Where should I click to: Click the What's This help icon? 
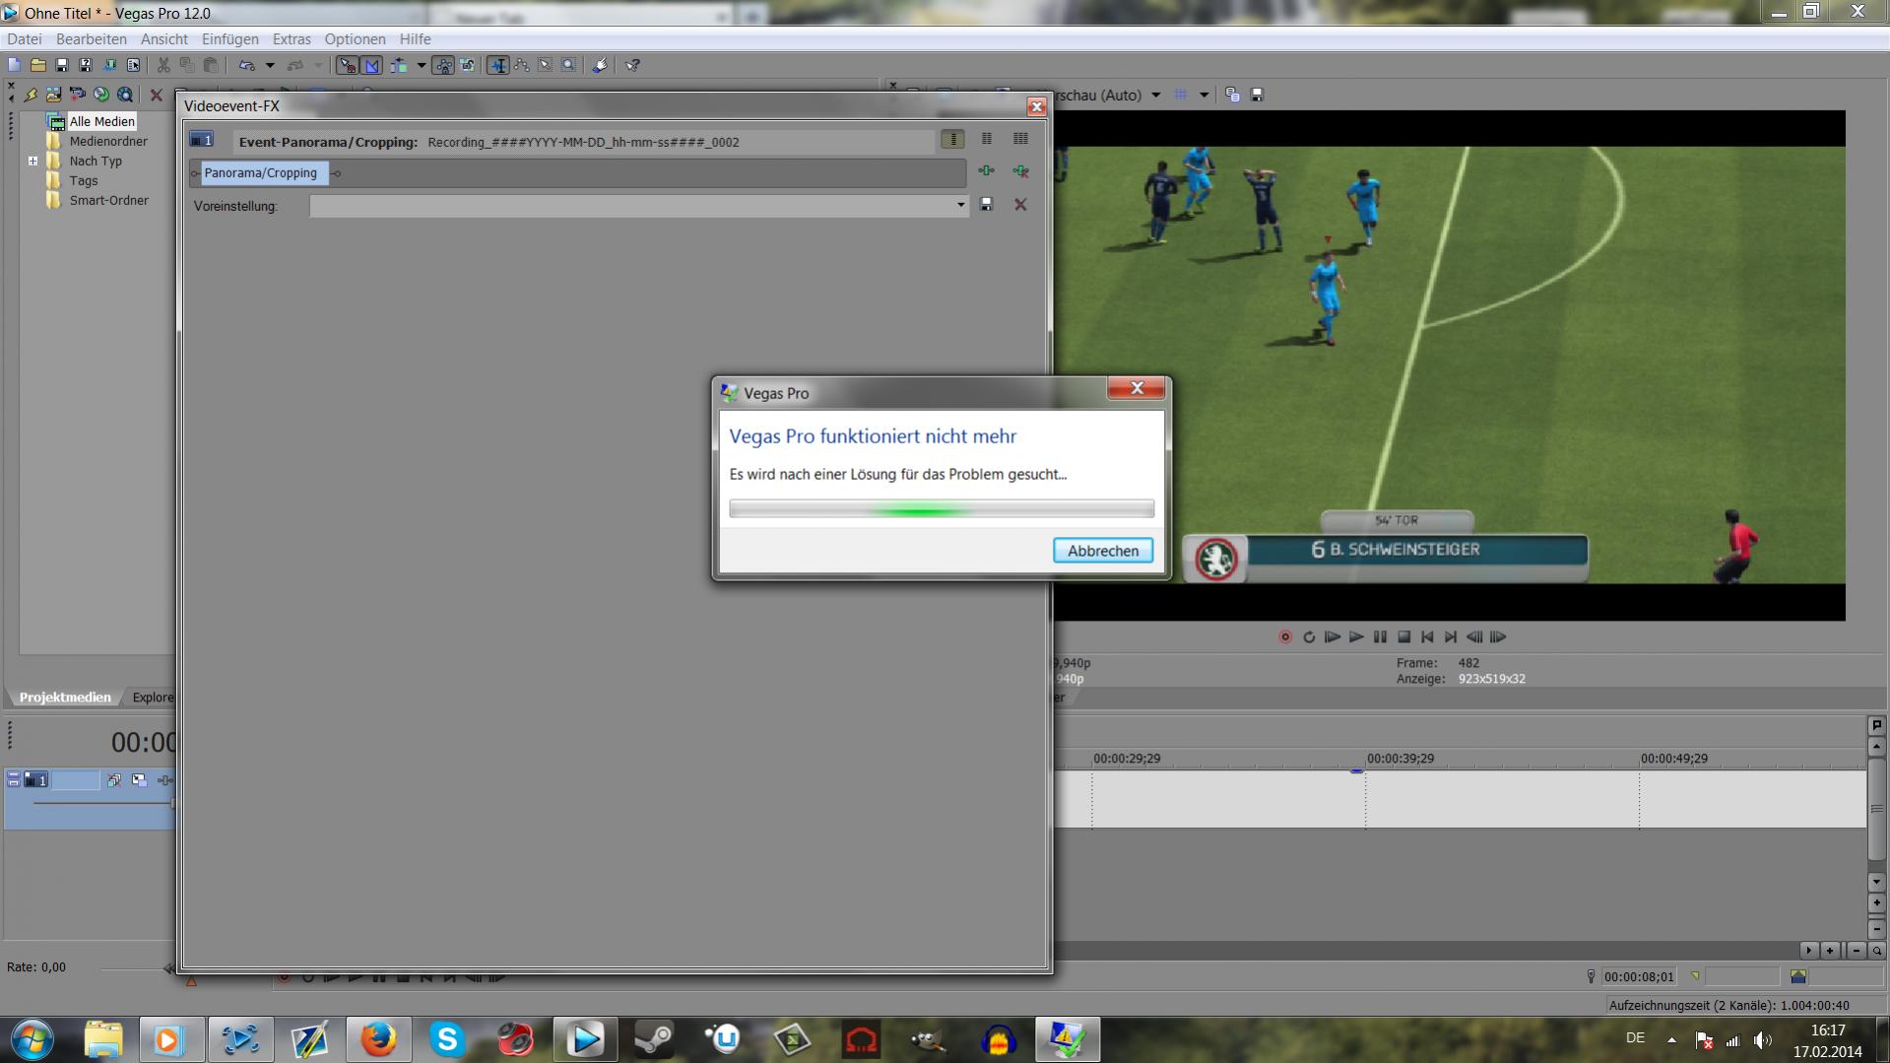pos(632,65)
